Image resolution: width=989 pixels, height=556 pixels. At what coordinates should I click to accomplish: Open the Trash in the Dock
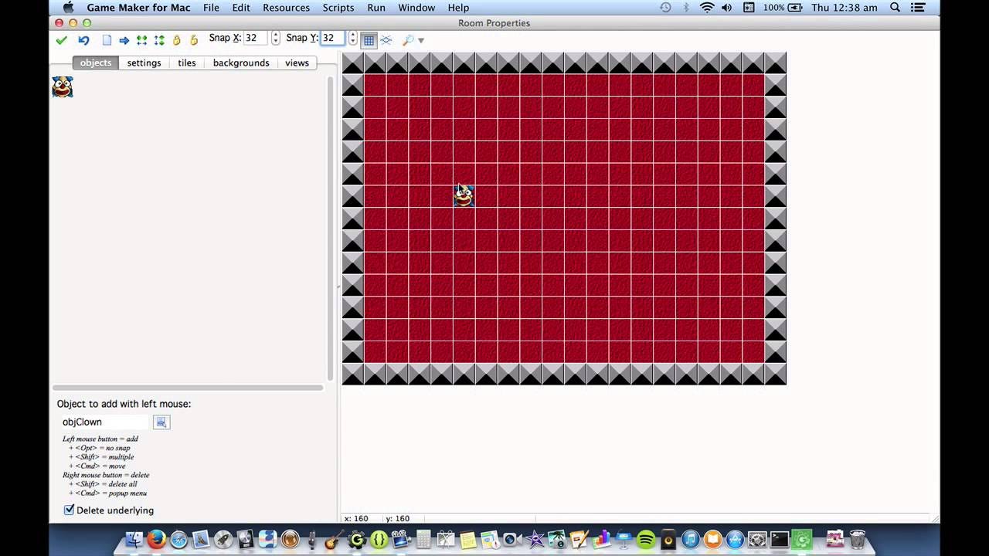(857, 538)
